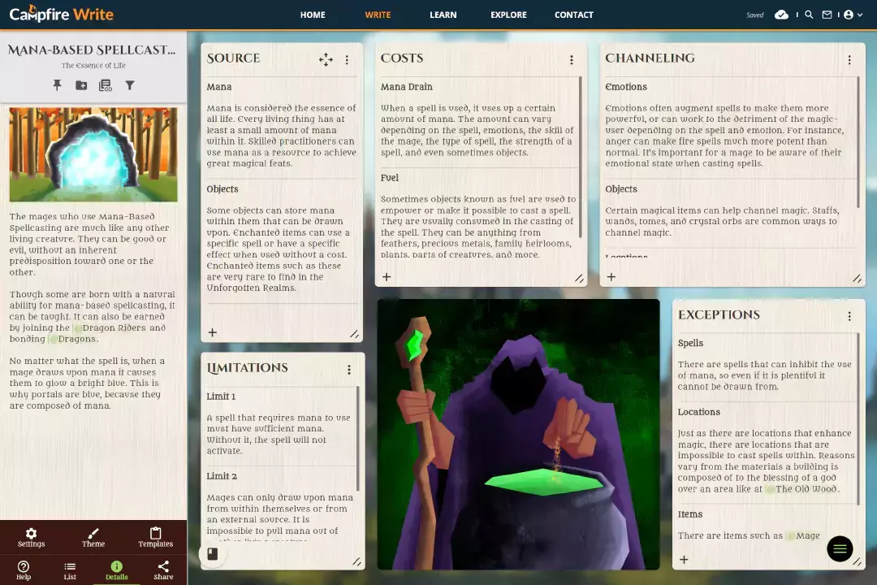Switch to the List view

coord(70,570)
